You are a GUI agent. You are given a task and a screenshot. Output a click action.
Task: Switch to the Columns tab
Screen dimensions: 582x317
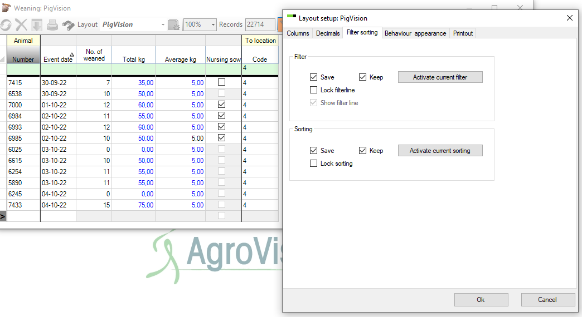pyautogui.click(x=298, y=33)
